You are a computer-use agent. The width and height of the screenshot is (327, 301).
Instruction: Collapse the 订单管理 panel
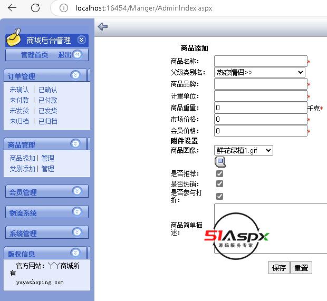pyautogui.click(x=75, y=75)
